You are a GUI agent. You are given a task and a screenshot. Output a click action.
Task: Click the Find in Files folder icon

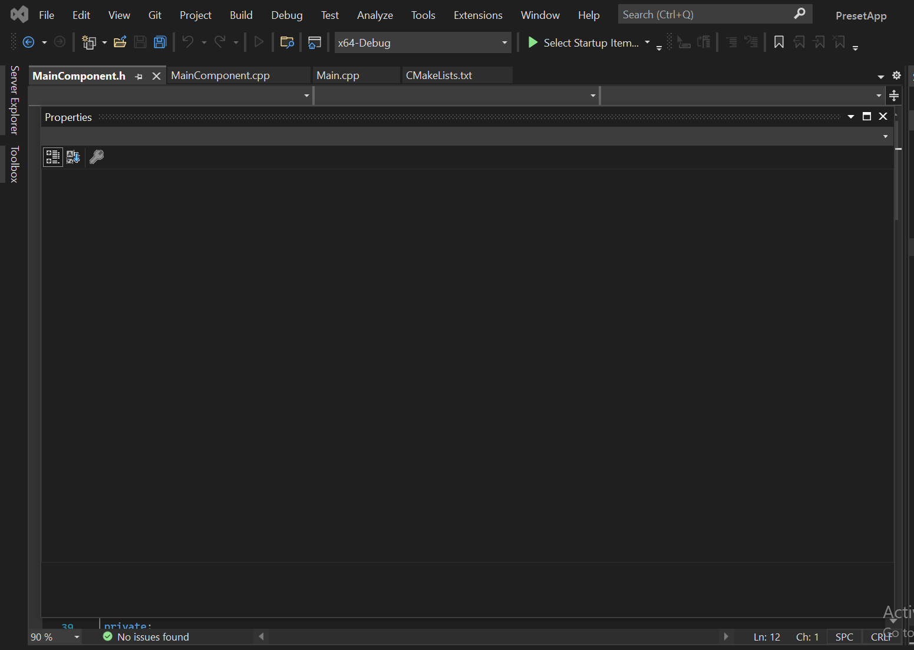click(287, 42)
